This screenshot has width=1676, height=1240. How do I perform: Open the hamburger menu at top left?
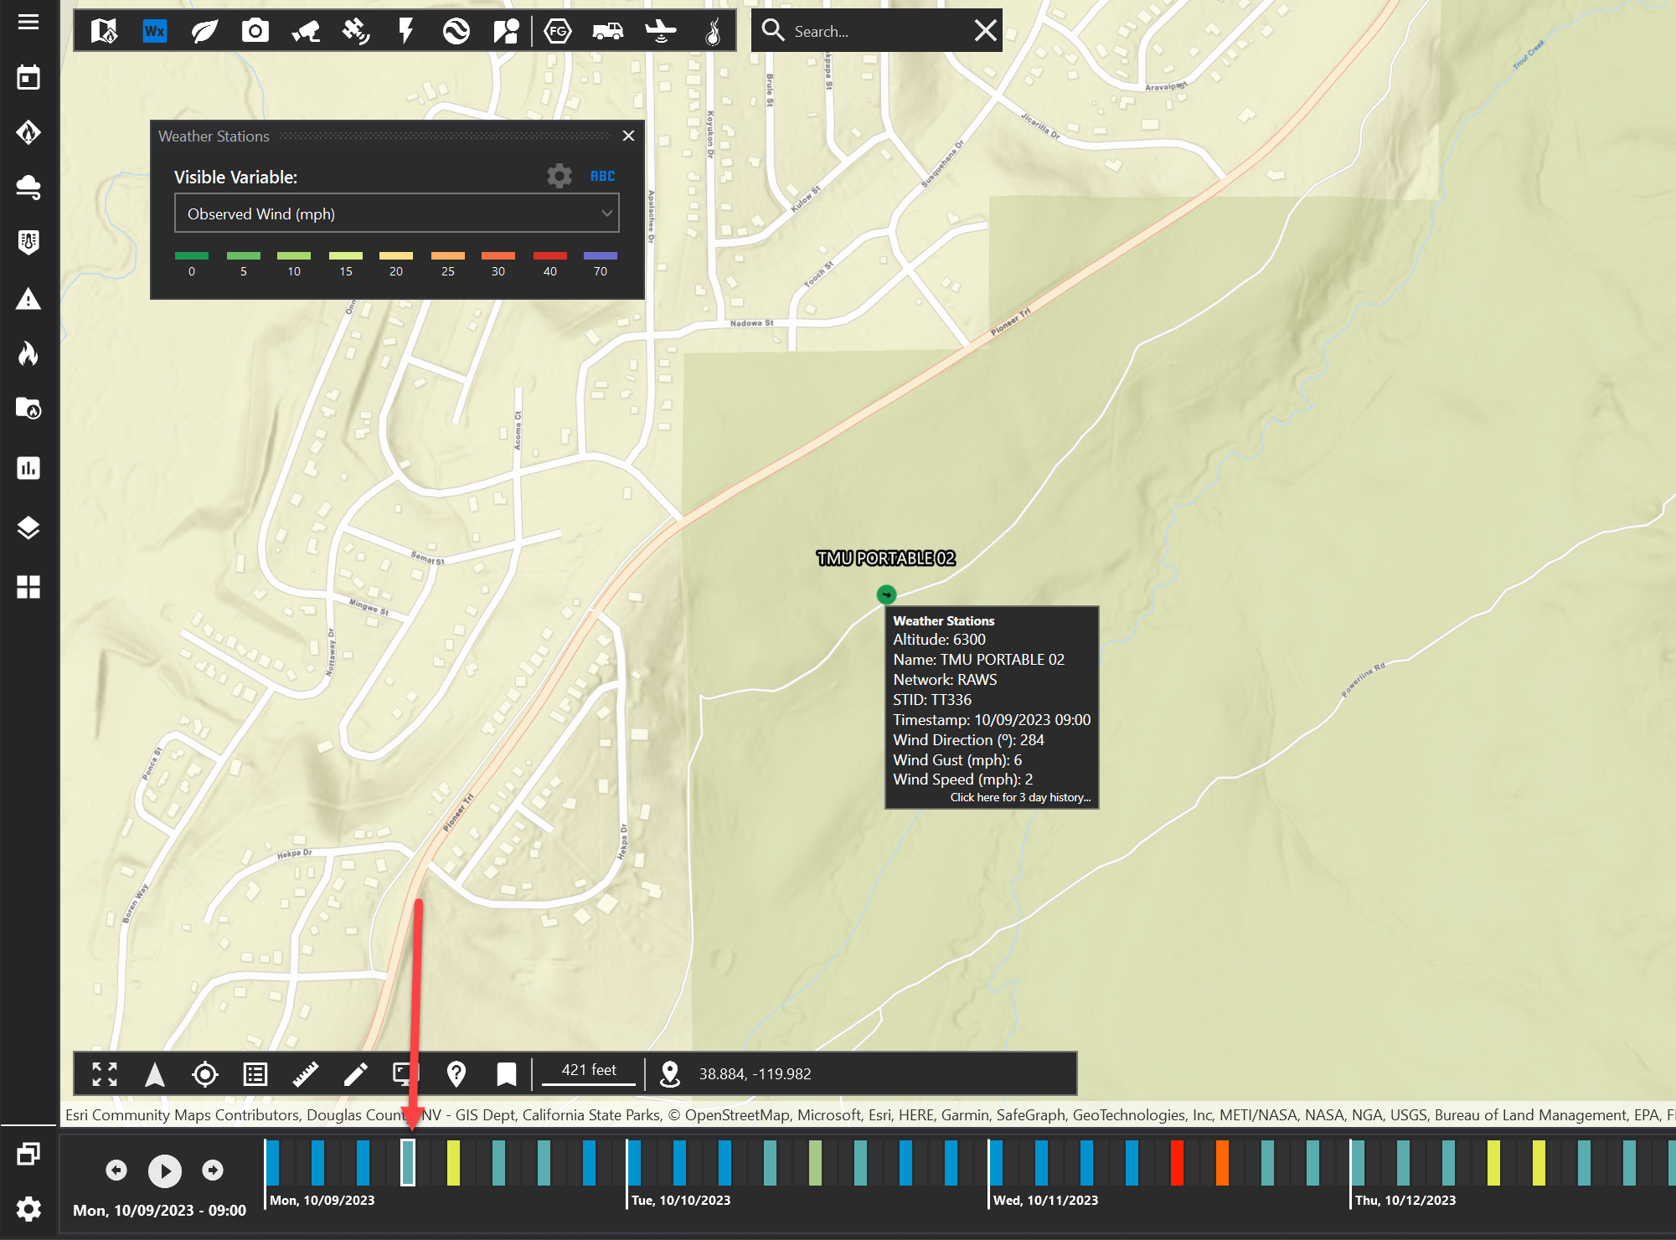click(x=28, y=22)
